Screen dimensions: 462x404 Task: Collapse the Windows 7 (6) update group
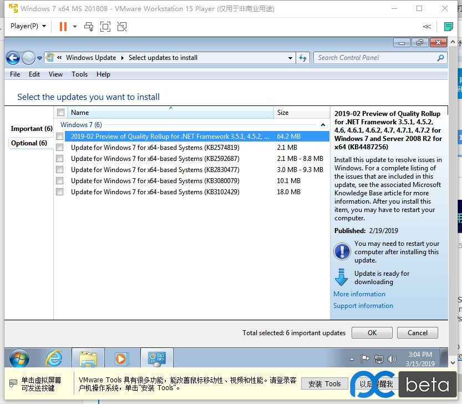pos(321,124)
